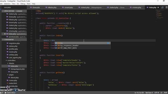Select the Kelas.php editor tab
168x94 pixels.
153,8
